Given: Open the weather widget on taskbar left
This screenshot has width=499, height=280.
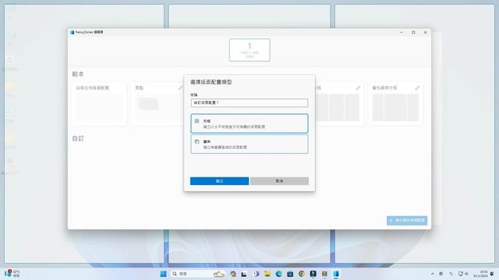Looking at the screenshot, I should (12, 274).
